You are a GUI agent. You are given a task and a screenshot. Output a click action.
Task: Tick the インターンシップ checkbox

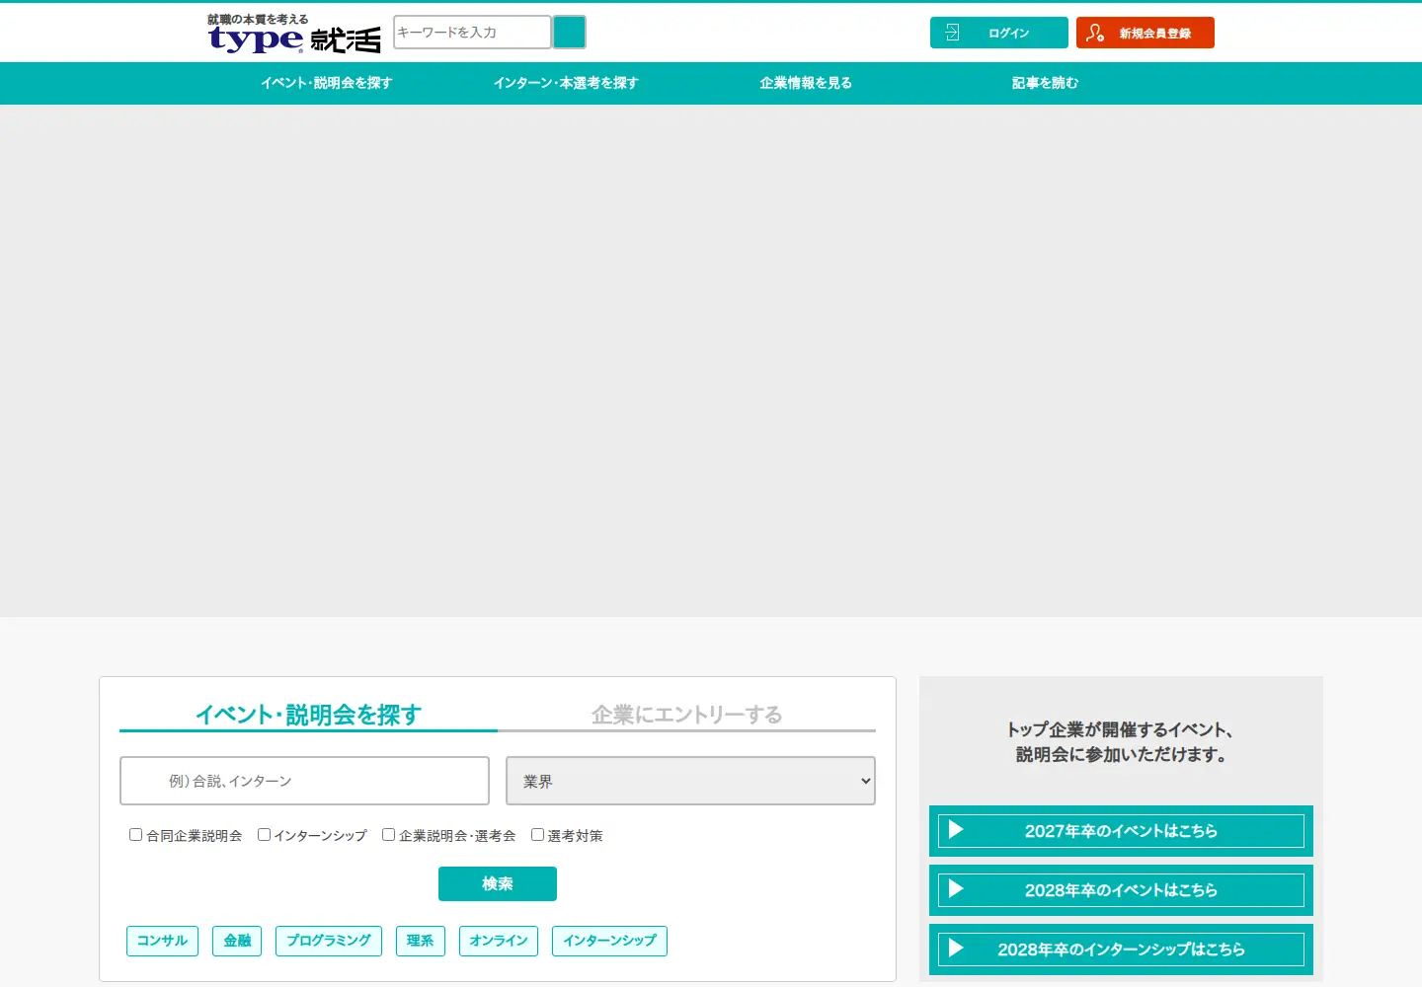click(264, 835)
